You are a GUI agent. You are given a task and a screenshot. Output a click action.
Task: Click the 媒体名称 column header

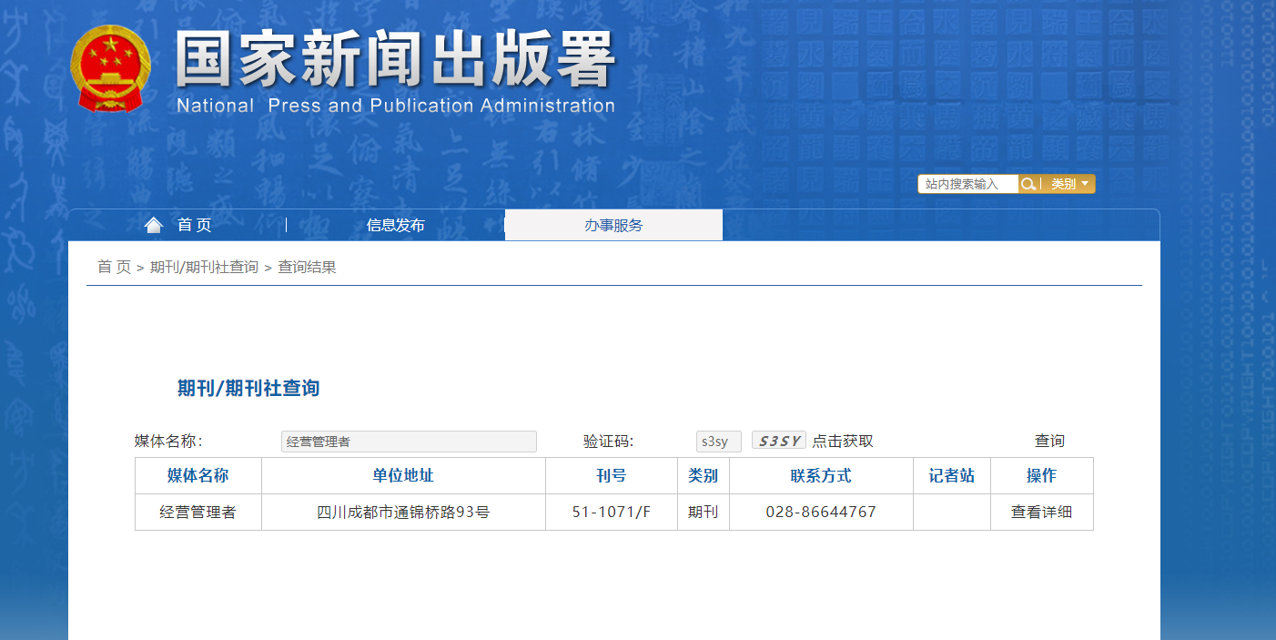click(x=198, y=475)
